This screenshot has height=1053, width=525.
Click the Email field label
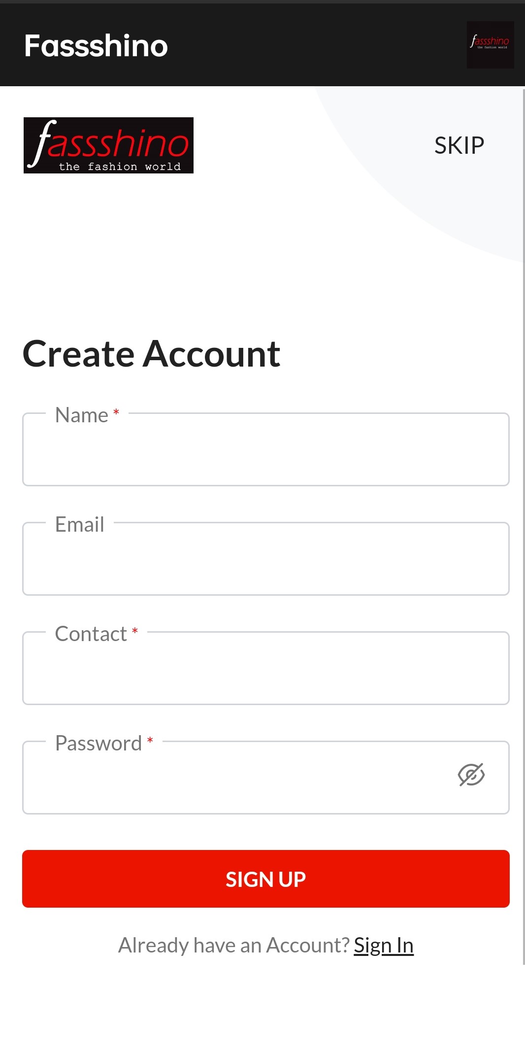coord(80,524)
